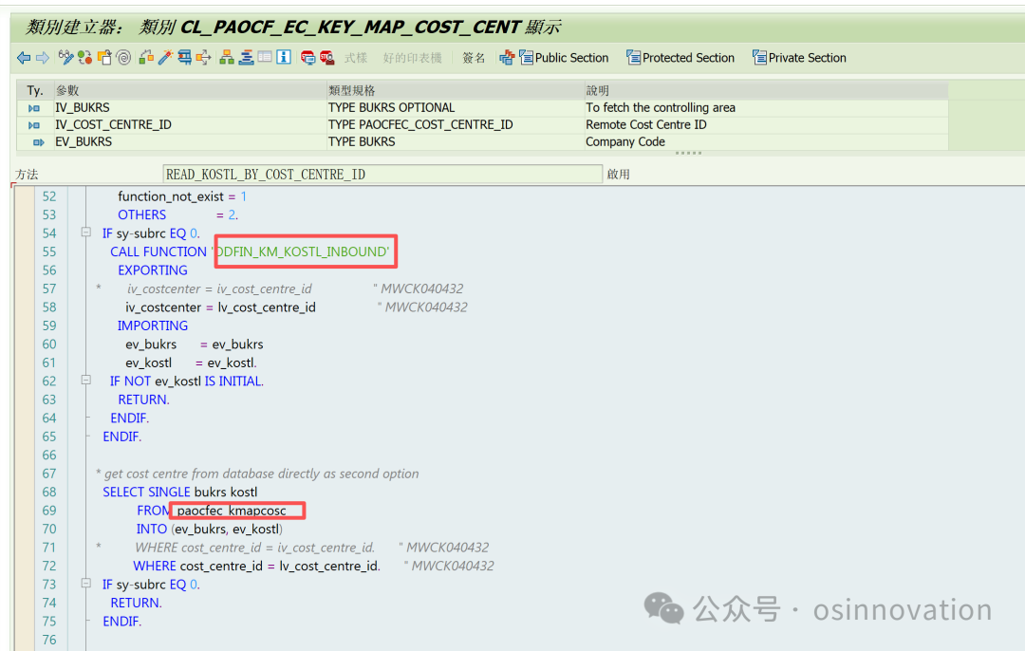Image resolution: width=1025 pixels, height=651 pixels.
Task: Open the Public Section
Action: tap(564, 58)
